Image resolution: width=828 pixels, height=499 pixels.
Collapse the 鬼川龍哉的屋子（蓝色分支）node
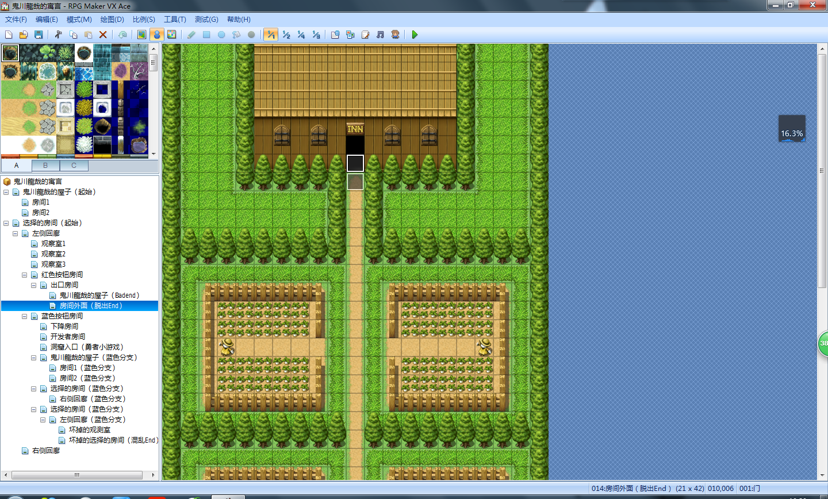click(x=34, y=358)
